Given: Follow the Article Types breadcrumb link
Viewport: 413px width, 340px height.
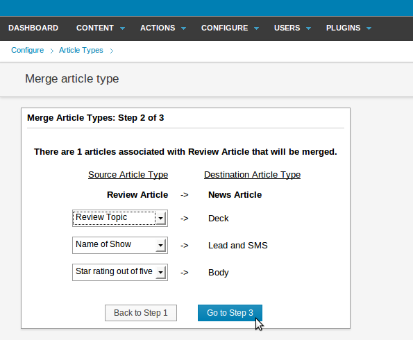Looking at the screenshot, I should [x=81, y=50].
